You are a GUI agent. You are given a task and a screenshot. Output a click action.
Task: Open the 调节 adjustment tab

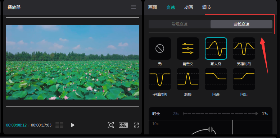pyautogui.click(x=207, y=8)
